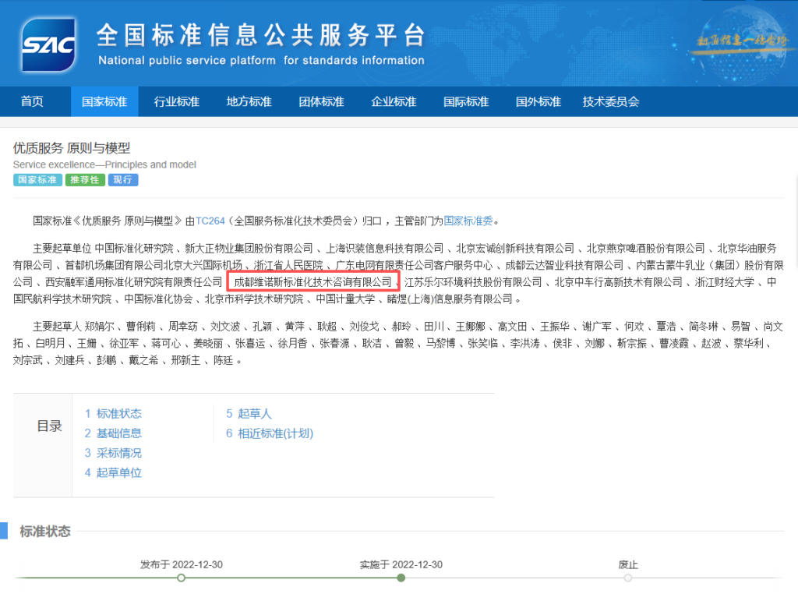This screenshot has width=798, height=601.
Task: Click 浙江财经大学 in drafting units
Action: point(725,282)
